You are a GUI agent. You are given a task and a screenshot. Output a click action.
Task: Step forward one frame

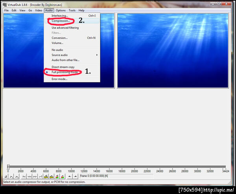[x=35, y=176]
